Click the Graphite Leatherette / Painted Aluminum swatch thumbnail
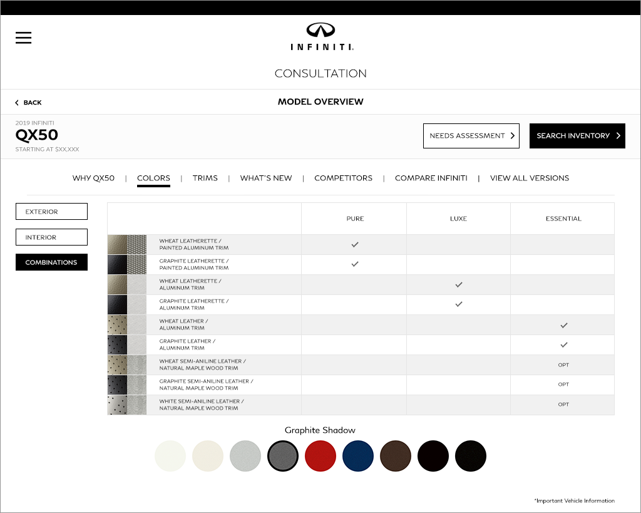 [x=127, y=265]
